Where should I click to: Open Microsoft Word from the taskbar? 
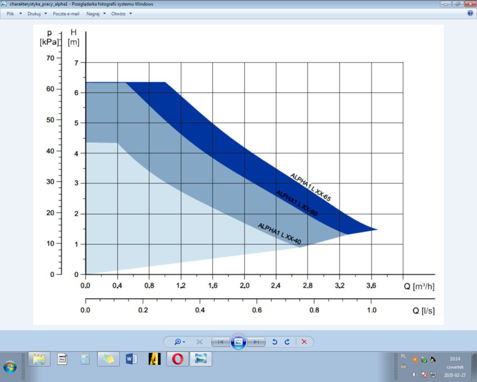click(131, 359)
